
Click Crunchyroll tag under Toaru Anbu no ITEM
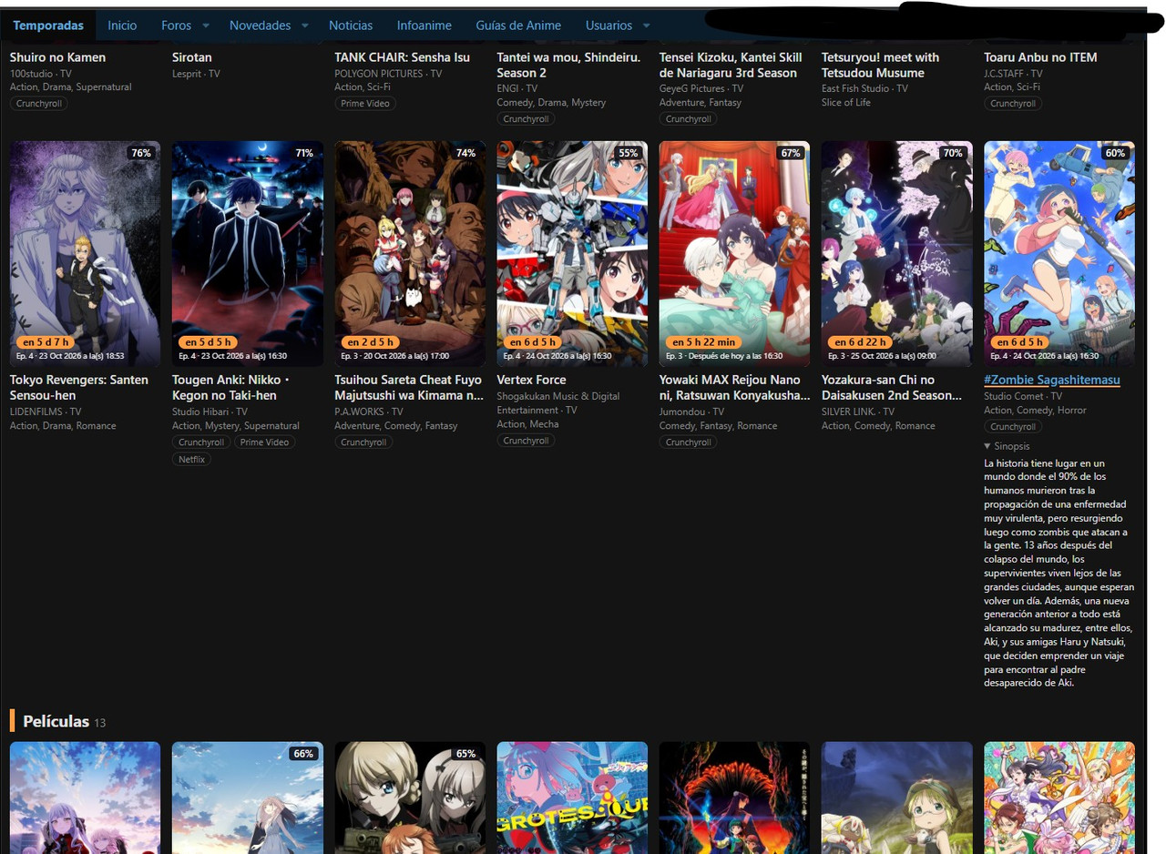click(x=1013, y=104)
